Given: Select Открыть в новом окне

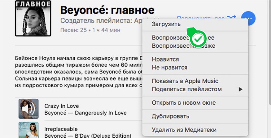Looking at the screenshot, I should (x=184, y=103).
